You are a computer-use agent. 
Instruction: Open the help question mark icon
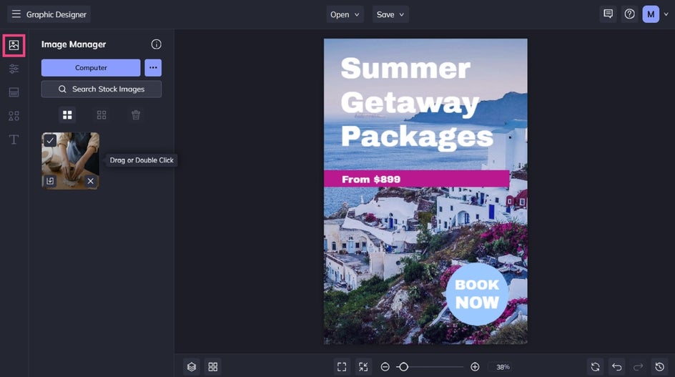tap(629, 14)
